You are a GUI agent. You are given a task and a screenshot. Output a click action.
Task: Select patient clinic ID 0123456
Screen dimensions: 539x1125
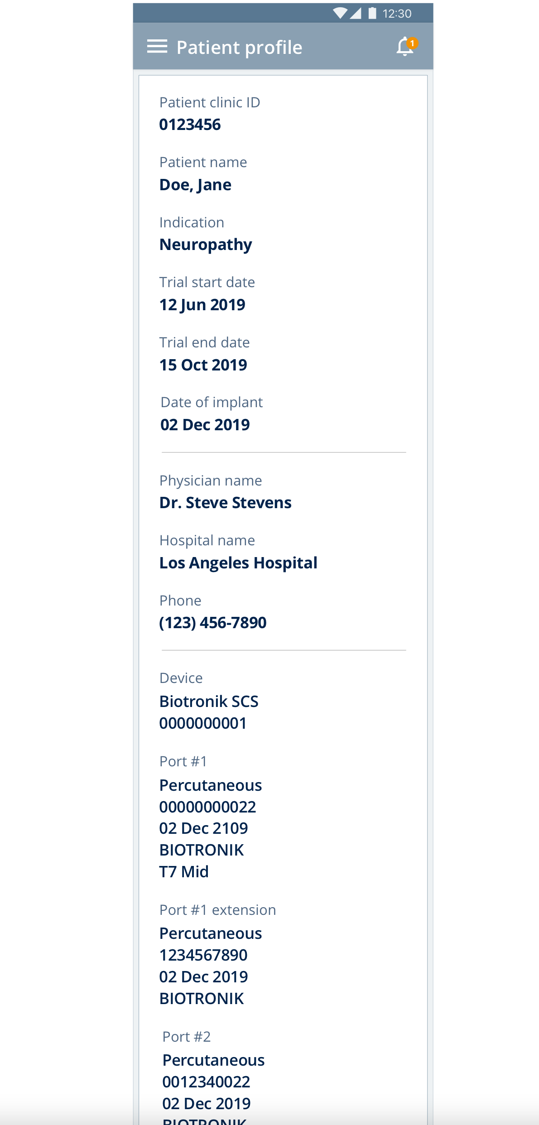pyautogui.click(x=190, y=125)
